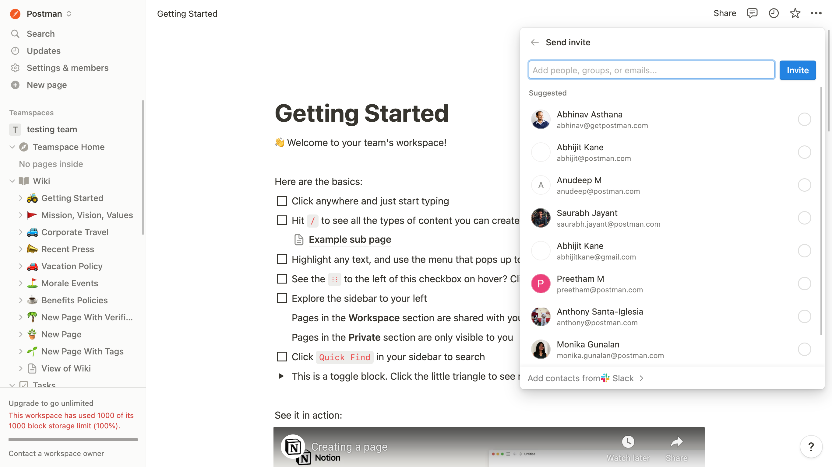Click the invite panel scrollbar

click(x=821, y=210)
